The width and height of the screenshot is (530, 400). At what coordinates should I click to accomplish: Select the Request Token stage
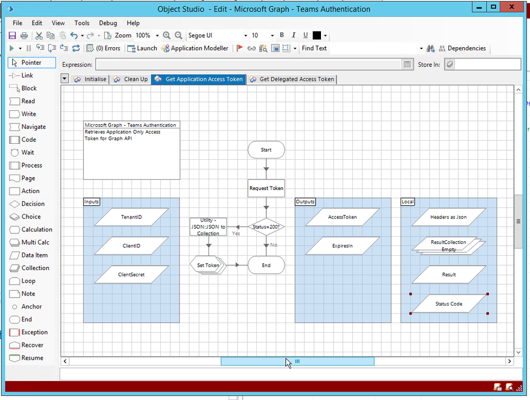point(266,188)
